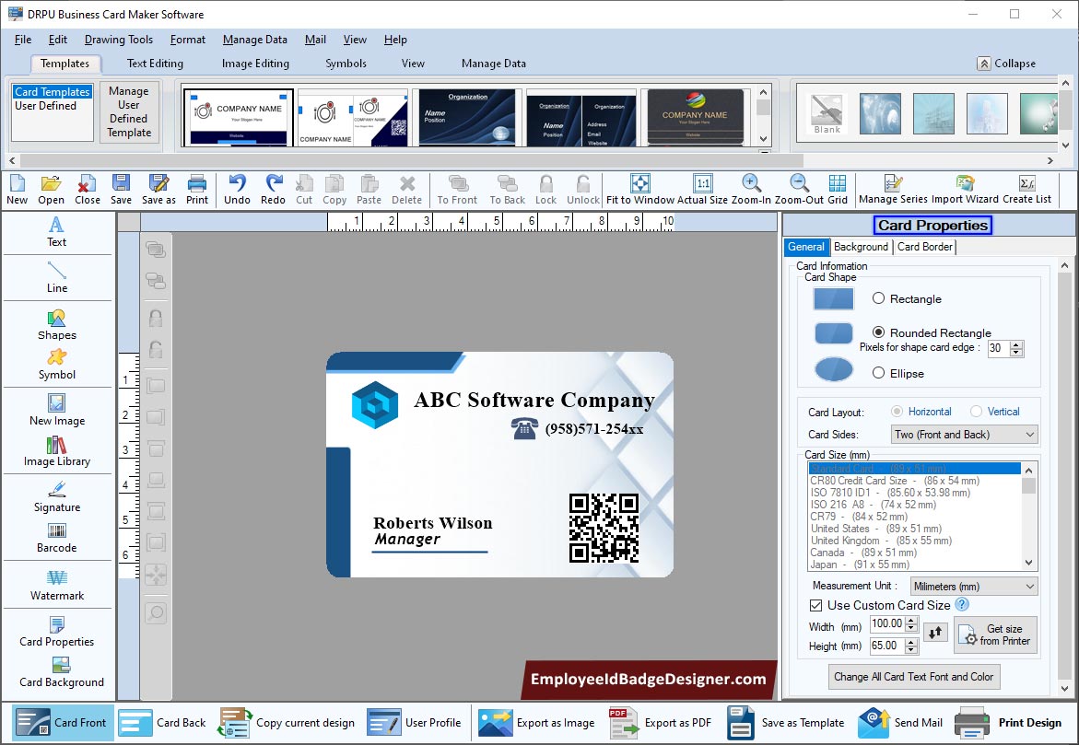
Task: Click Export as PDF
Action: coord(659,722)
